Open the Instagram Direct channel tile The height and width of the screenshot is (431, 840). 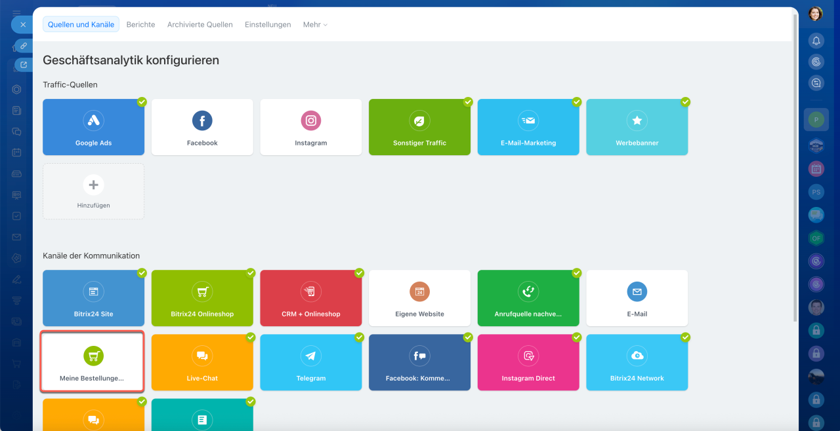click(x=528, y=362)
